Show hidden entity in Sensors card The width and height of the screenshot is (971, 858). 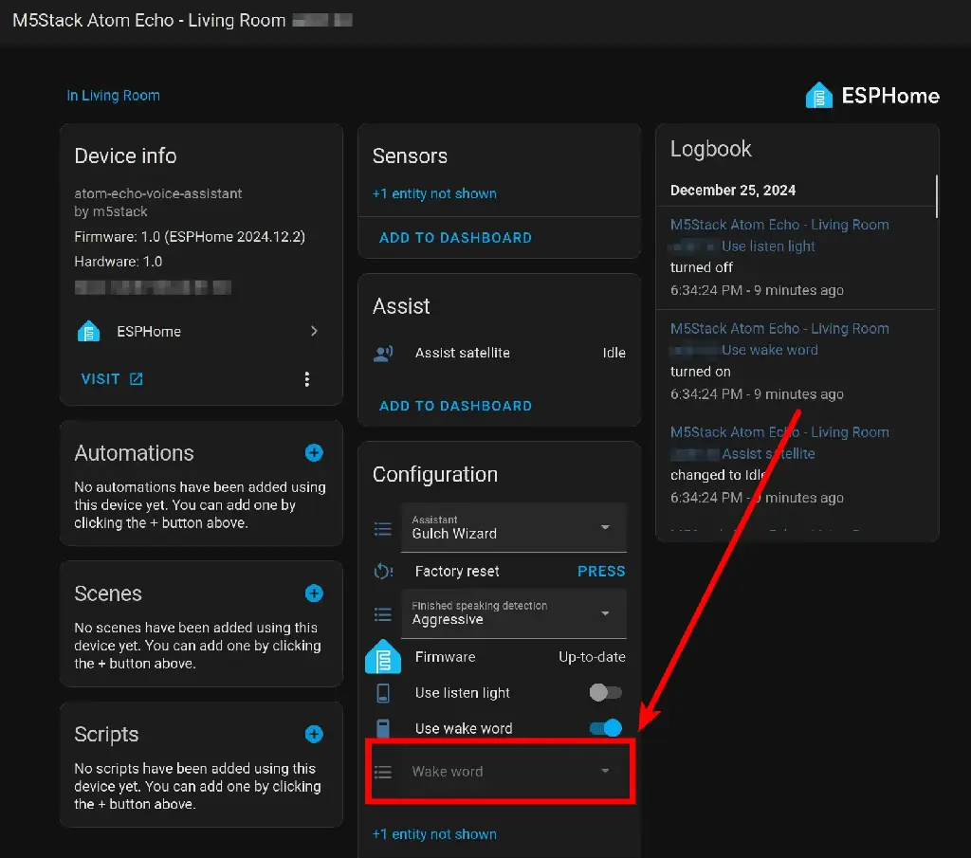pos(434,193)
